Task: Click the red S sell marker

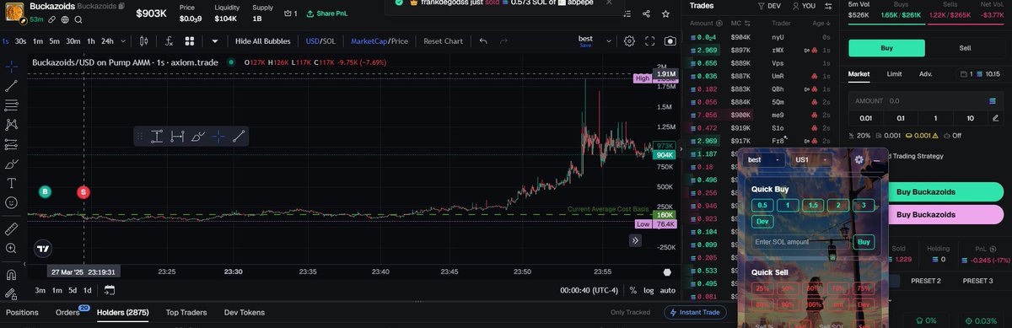Action: pos(83,192)
